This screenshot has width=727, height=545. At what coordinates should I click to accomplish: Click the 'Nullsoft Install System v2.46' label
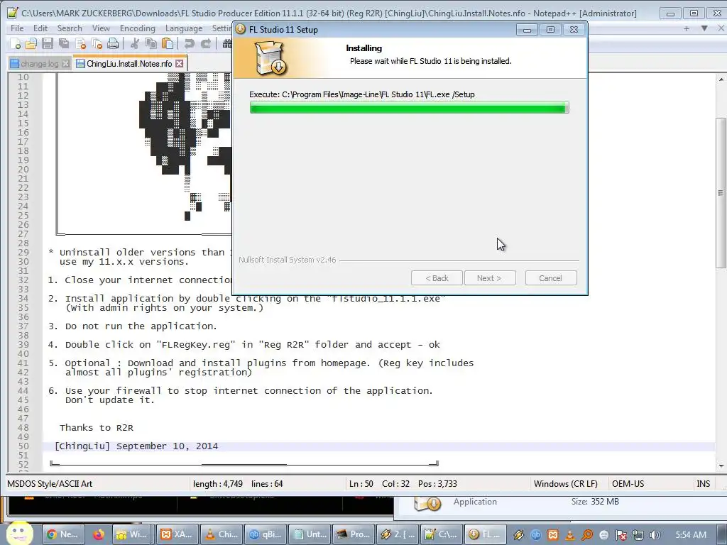click(x=287, y=260)
